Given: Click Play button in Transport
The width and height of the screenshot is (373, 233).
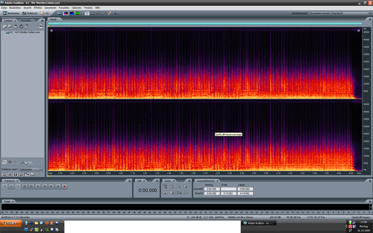Looking at the screenshot, I should tap(11, 186).
